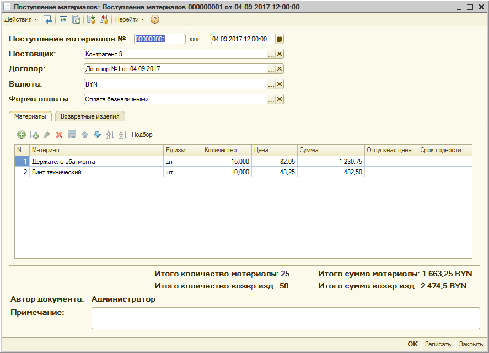This screenshot has width=489, height=353.
Task: Open the calendar date picker
Action: pyautogui.click(x=280, y=39)
